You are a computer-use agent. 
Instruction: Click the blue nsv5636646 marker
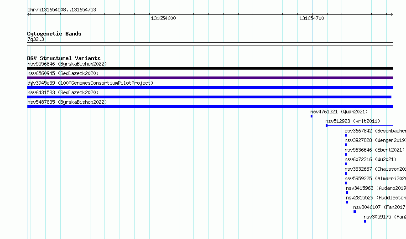point(346,154)
